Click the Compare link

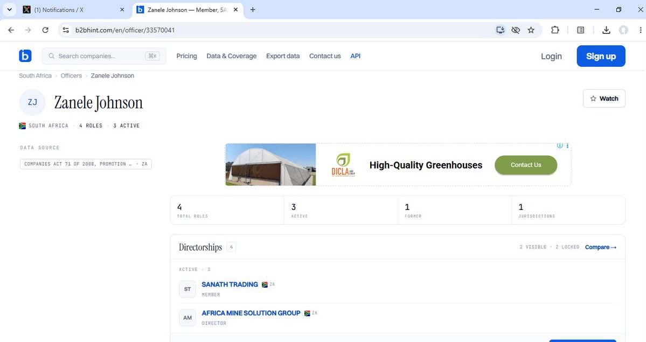601,247
